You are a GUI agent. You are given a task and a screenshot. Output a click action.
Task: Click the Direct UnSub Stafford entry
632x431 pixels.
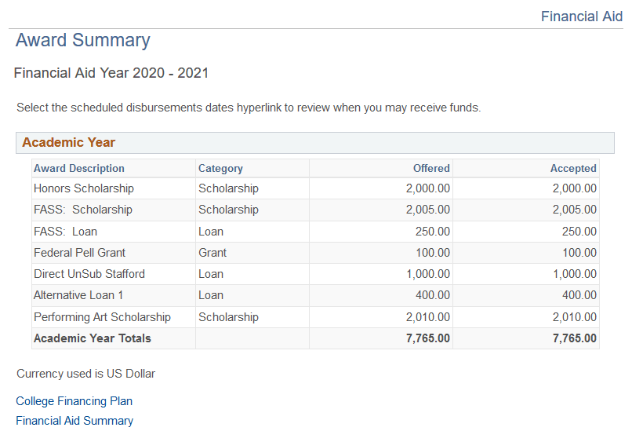point(89,274)
